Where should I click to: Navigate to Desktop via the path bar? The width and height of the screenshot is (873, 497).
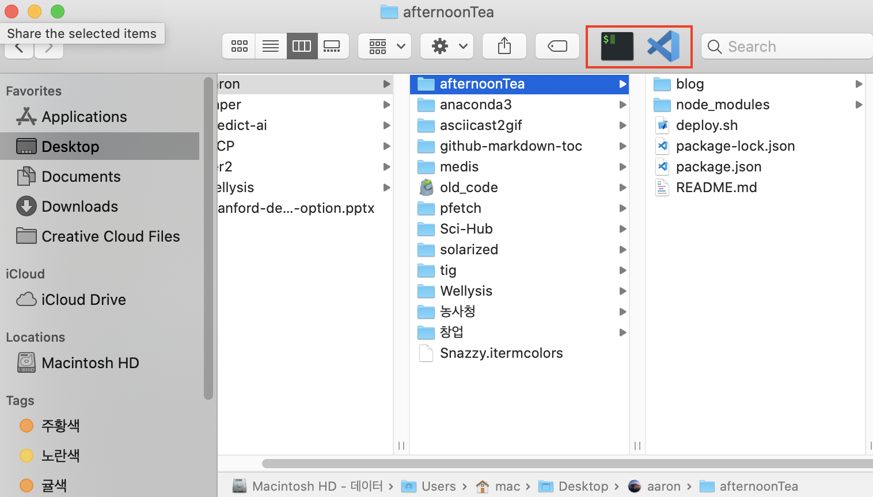point(582,486)
